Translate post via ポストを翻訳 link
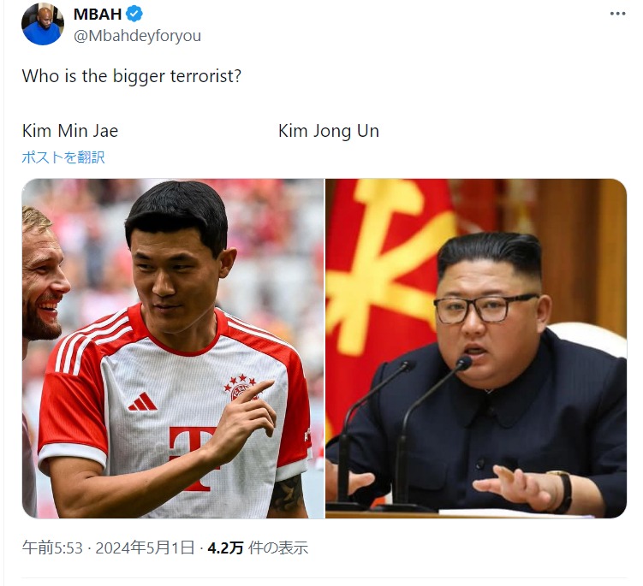Image resolution: width=643 pixels, height=586 pixels. click(63, 157)
